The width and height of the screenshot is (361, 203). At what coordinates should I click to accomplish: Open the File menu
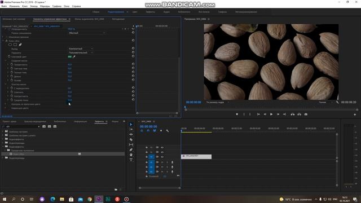pos(4,6)
